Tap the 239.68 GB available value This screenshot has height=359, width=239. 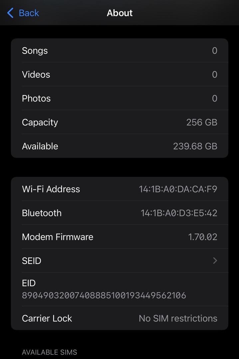[x=195, y=146]
